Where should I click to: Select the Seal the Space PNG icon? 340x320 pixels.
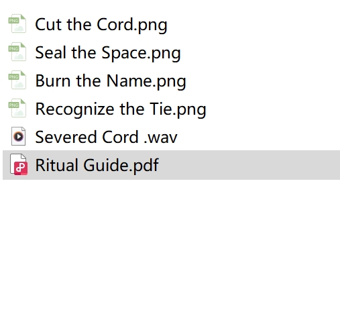(17, 52)
